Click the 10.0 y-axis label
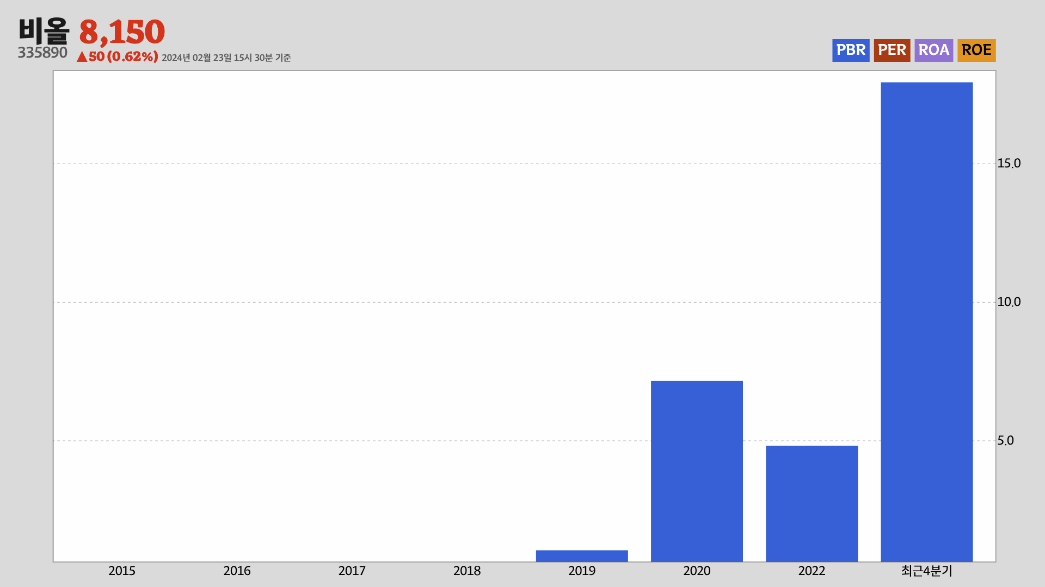This screenshot has height=587, width=1045. pos(1009,302)
